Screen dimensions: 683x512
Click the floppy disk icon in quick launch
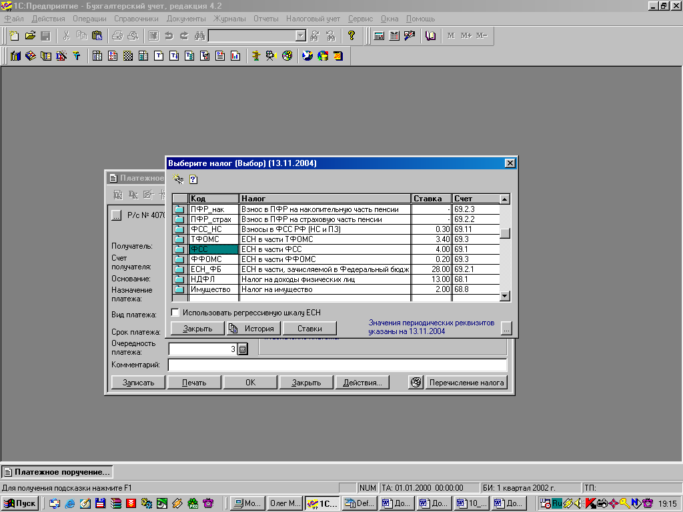101,504
